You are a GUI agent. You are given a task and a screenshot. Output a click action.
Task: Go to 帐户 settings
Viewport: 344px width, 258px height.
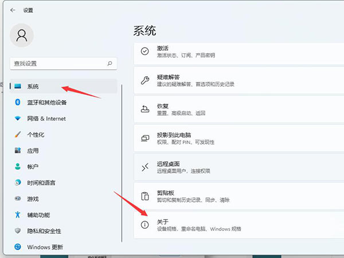[x=33, y=167]
